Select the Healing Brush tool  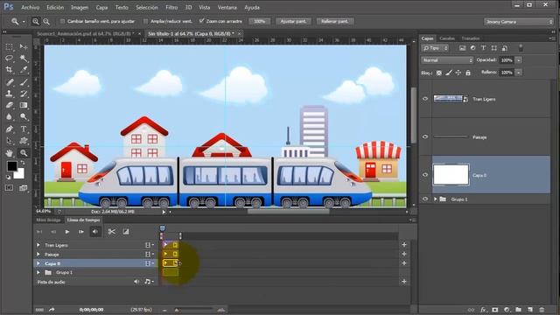click(10, 82)
